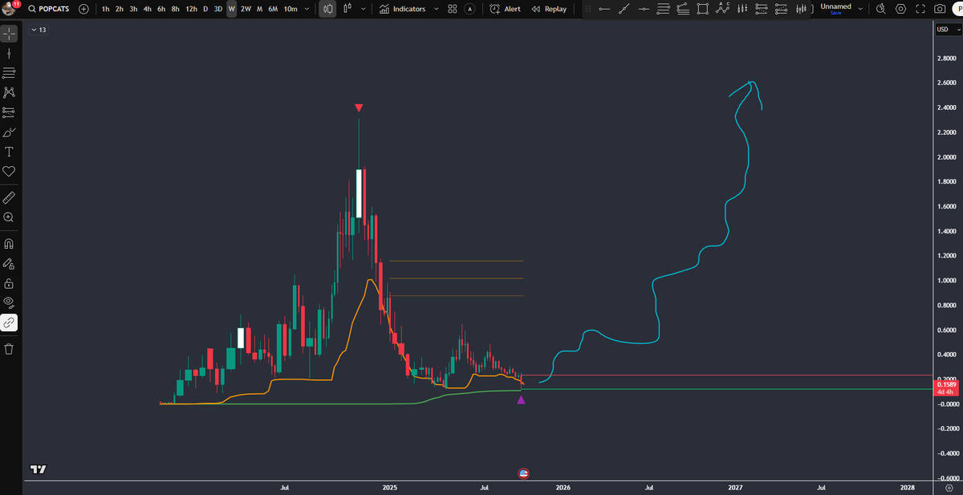The image size is (963, 495).
Task: Switch to the Daily timeframe
Action: tap(204, 9)
